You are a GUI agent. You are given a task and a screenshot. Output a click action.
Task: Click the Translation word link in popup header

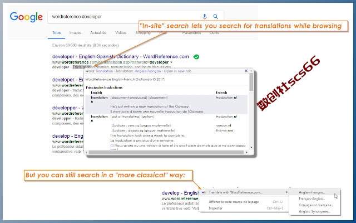(104, 71)
